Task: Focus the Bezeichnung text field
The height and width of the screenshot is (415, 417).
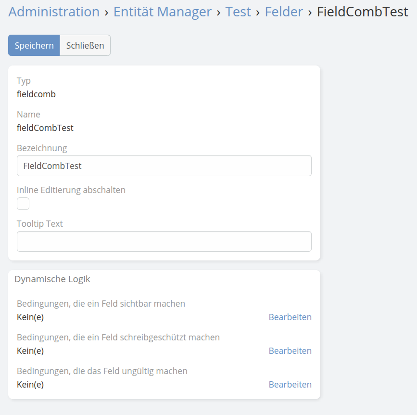Action: tap(164, 166)
